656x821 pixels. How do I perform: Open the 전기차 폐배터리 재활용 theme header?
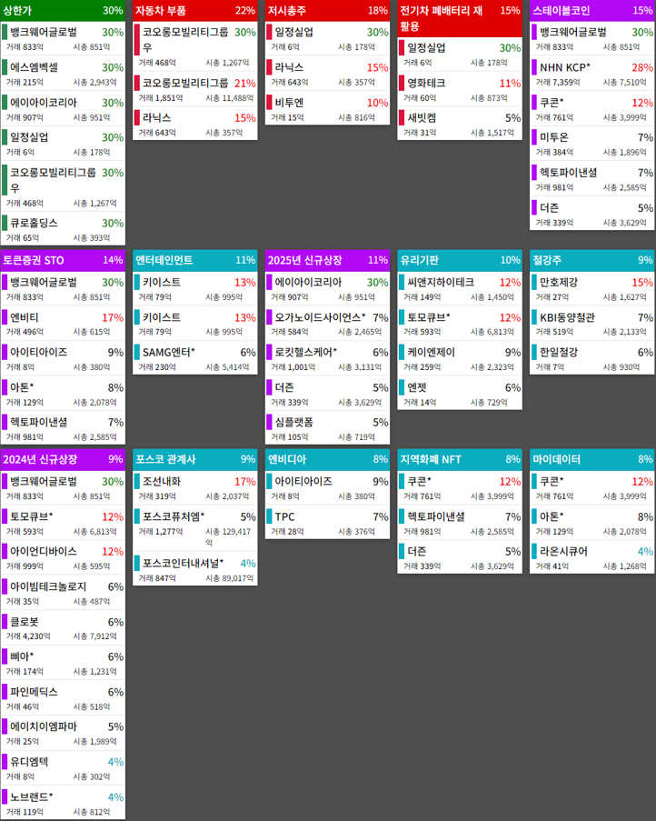pyautogui.click(x=460, y=18)
